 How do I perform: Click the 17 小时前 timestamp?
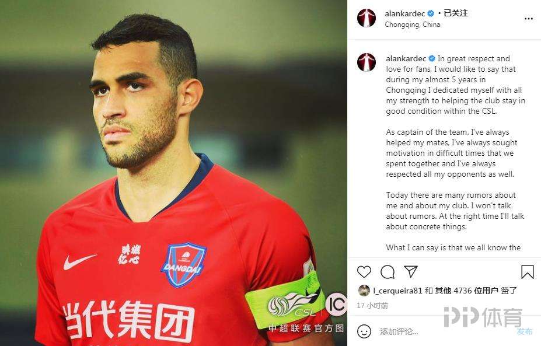372,305
